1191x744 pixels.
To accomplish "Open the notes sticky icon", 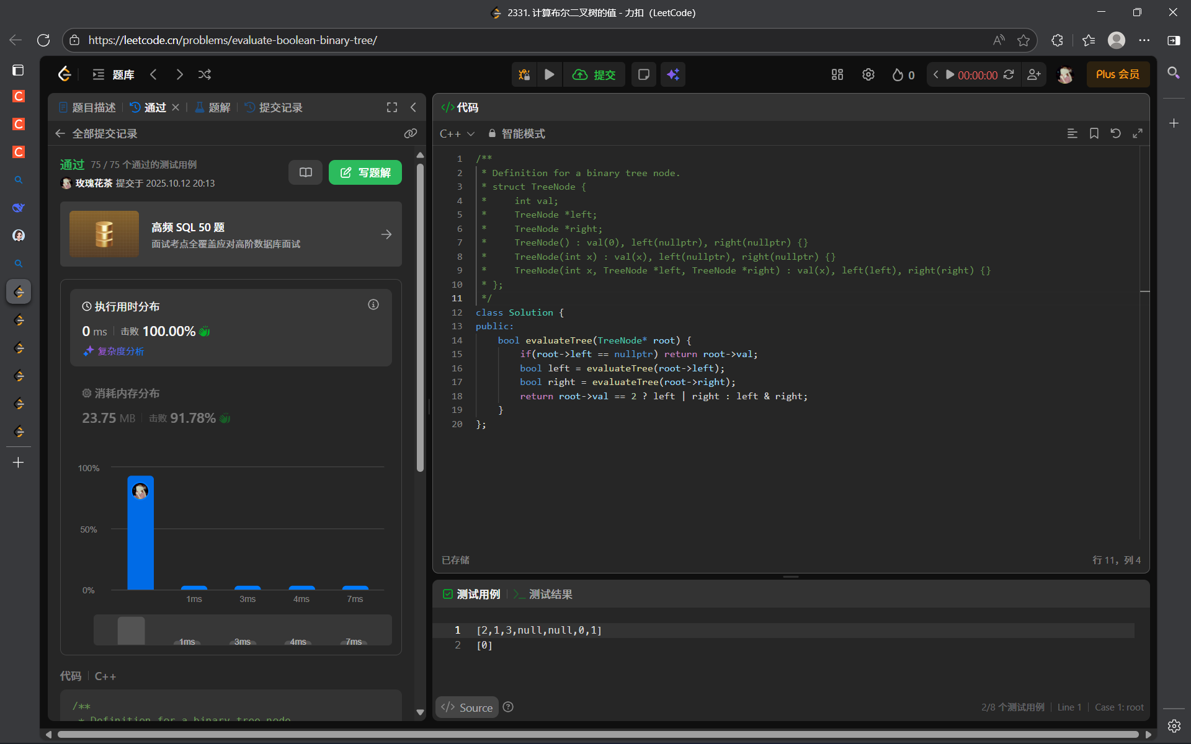I will 644,74.
